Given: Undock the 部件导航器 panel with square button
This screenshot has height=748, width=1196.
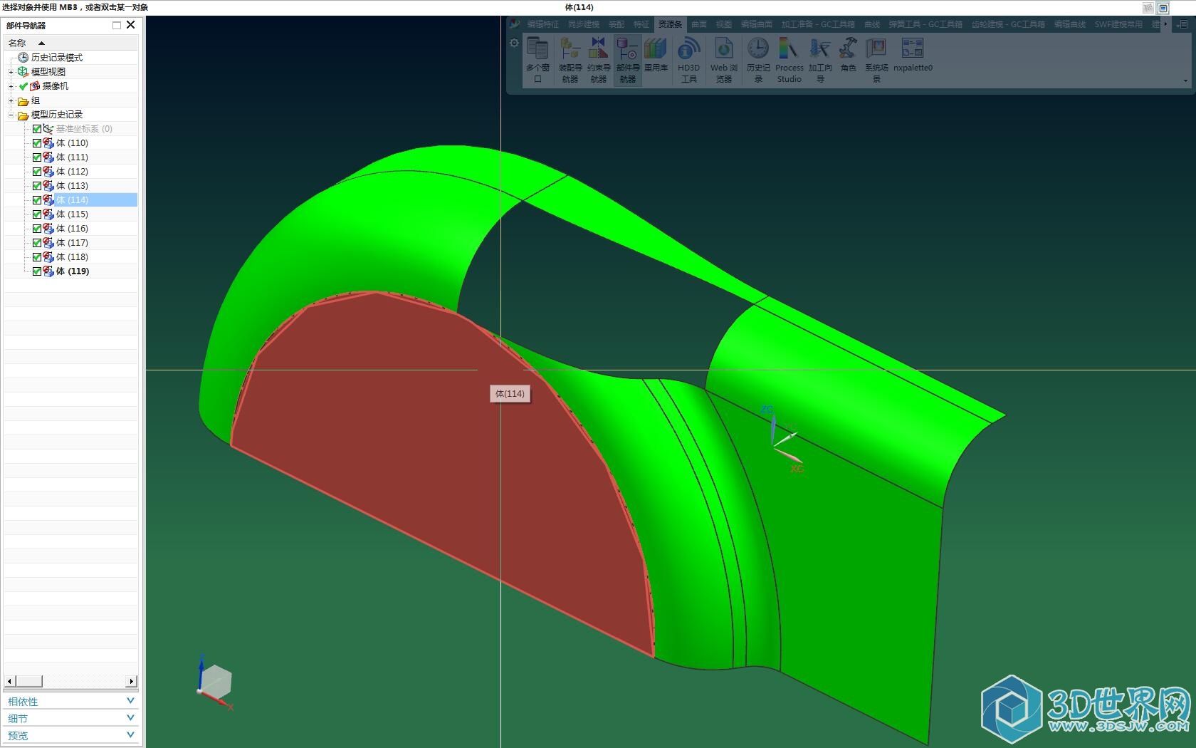Looking at the screenshot, I should 117,25.
